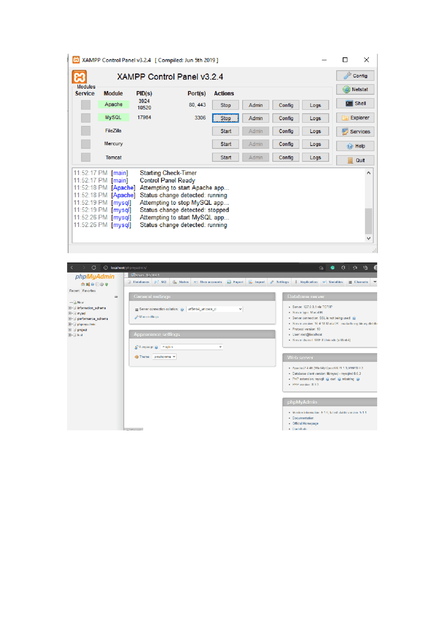Click the add to favorites star icon

[321, 268]
